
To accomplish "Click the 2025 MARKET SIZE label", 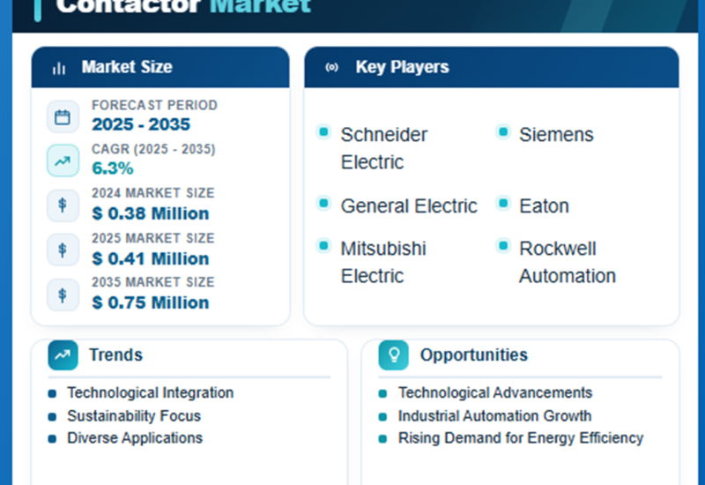I will pyautogui.click(x=153, y=238).
